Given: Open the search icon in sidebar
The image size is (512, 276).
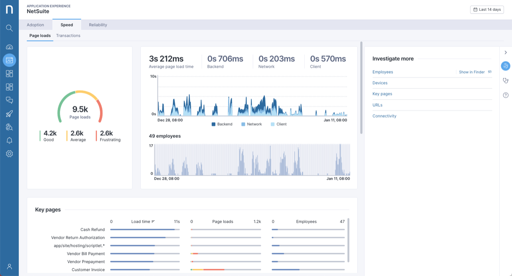Looking at the screenshot, I should click(x=9, y=28).
